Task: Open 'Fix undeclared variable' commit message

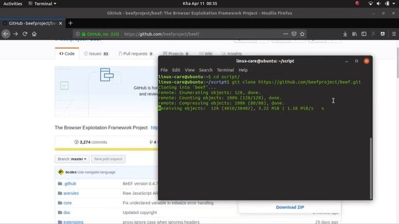Action: tap(168, 203)
